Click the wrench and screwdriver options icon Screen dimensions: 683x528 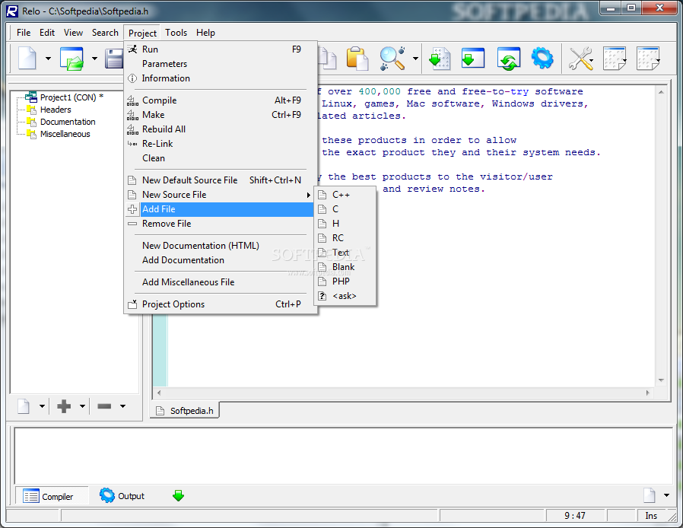click(x=580, y=59)
